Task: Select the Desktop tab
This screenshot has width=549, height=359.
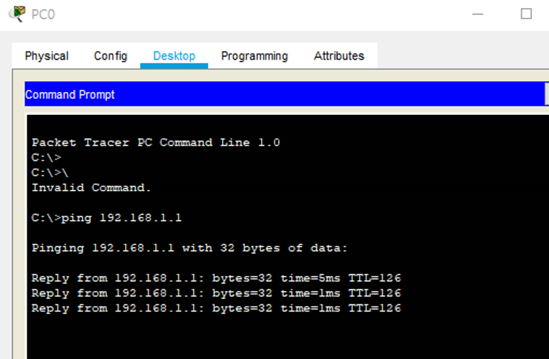Action: click(x=174, y=56)
